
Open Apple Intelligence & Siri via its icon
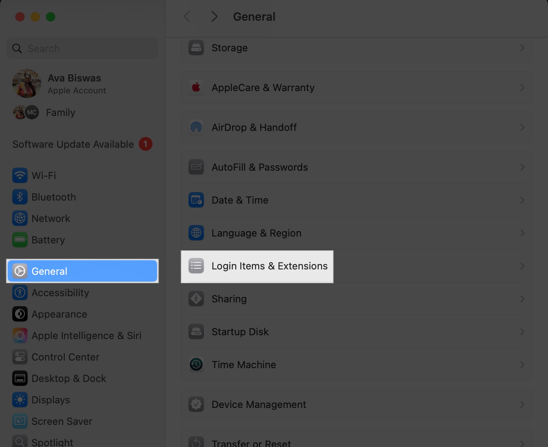[20, 336]
